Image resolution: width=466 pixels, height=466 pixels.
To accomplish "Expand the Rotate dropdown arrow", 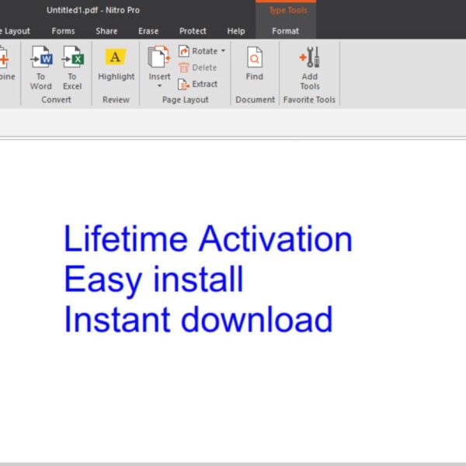I will [x=223, y=51].
